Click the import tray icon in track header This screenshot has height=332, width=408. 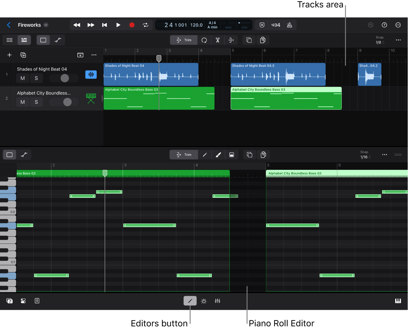tap(80, 55)
